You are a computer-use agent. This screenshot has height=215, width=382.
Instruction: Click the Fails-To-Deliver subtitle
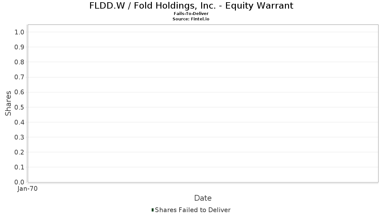[x=191, y=14]
